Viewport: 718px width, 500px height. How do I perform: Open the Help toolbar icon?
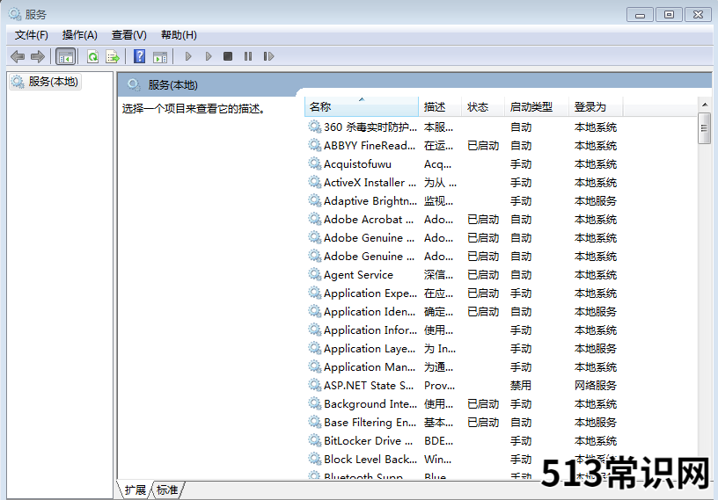[139, 57]
